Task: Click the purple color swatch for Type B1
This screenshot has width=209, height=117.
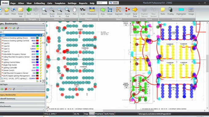Action: (x=37, y=43)
